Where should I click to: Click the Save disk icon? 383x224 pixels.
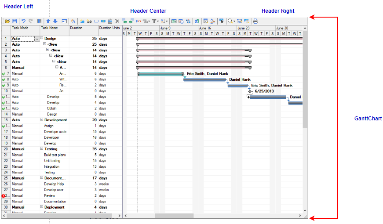tap(15, 21)
